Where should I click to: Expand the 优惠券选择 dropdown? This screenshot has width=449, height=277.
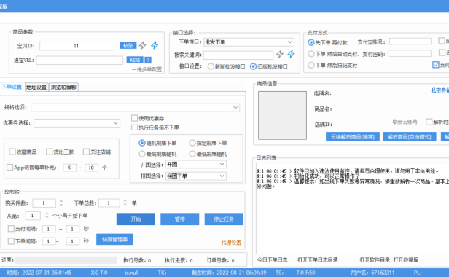click(x=77, y=123)
